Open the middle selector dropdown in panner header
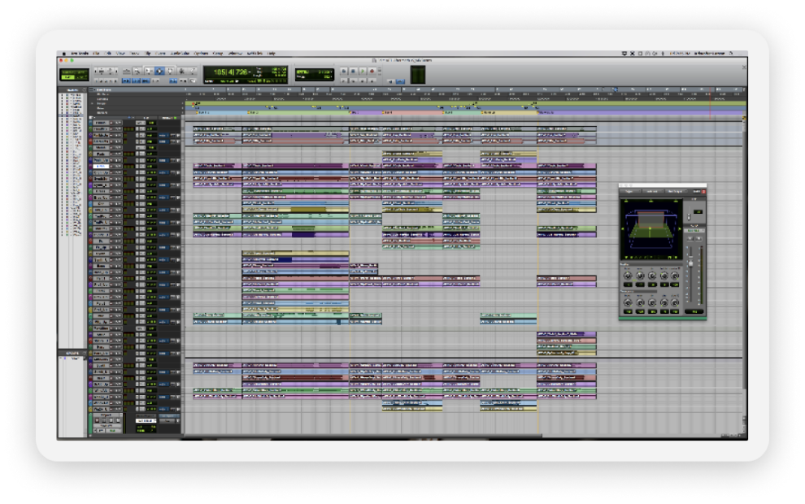Viewport: 805px width, 504px height. (x=652, y=191)
